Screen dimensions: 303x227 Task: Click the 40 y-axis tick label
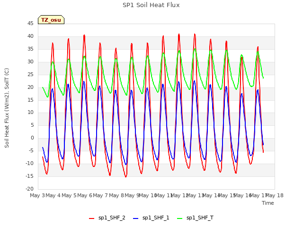coord(30,36)
